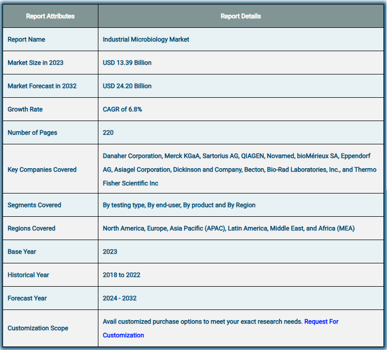Click the Market Size in 2023 label
The width and height of the screenshot is (387, 350).
pos(36,63)
